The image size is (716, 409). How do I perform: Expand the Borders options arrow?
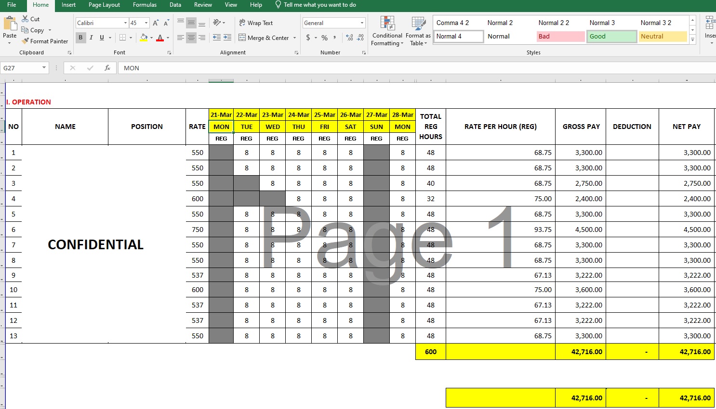[x=131, y=38]
